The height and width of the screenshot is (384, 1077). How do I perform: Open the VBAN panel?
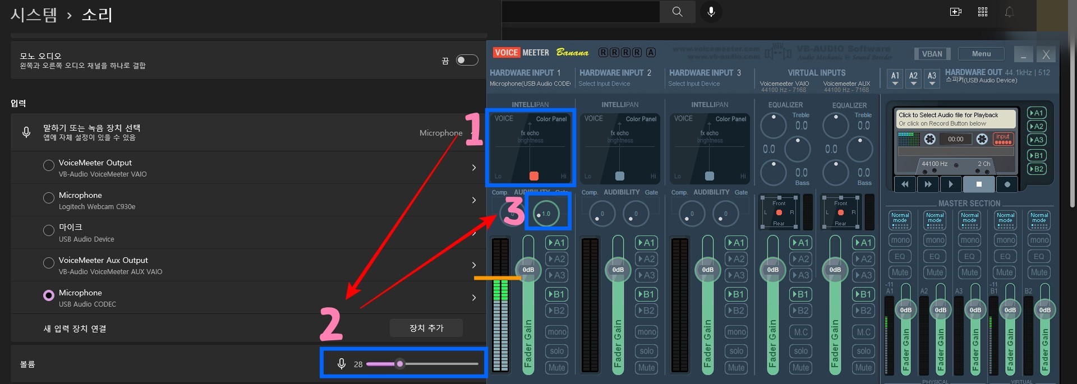(932, 54)
